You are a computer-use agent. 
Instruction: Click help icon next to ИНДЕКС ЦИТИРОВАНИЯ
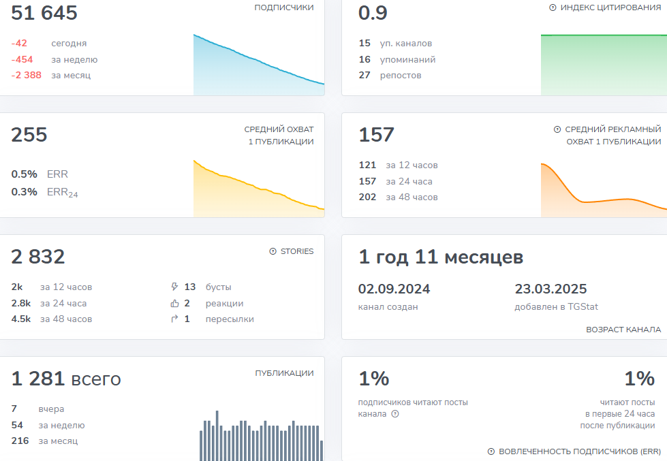553,7
